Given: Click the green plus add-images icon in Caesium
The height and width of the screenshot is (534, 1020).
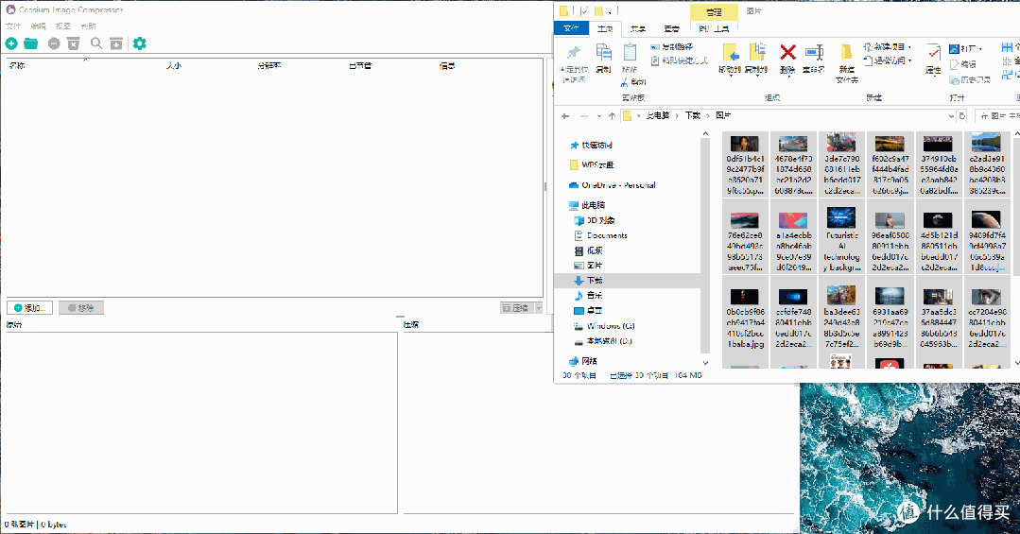Looking at the screenshot, I should pyautogui.click(x=11, y=43).
